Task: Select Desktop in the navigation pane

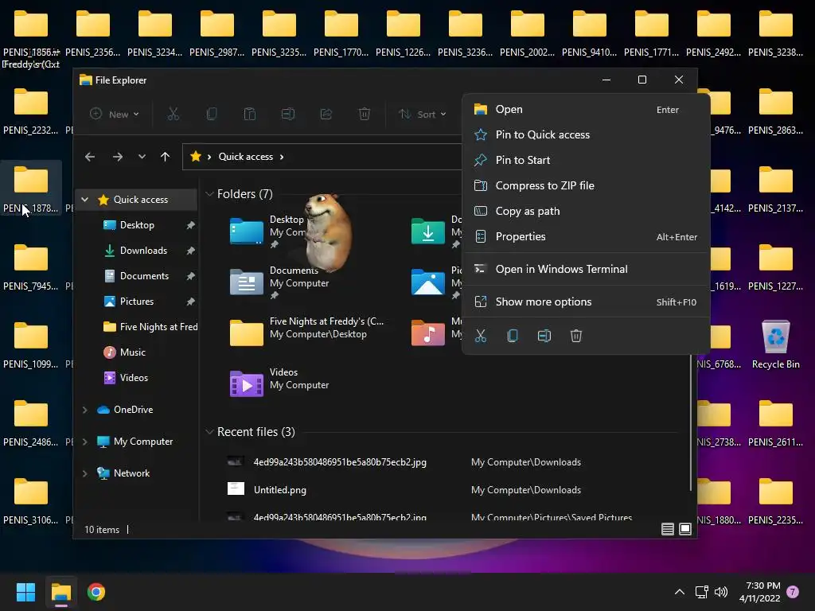Action: coord(137,225)
